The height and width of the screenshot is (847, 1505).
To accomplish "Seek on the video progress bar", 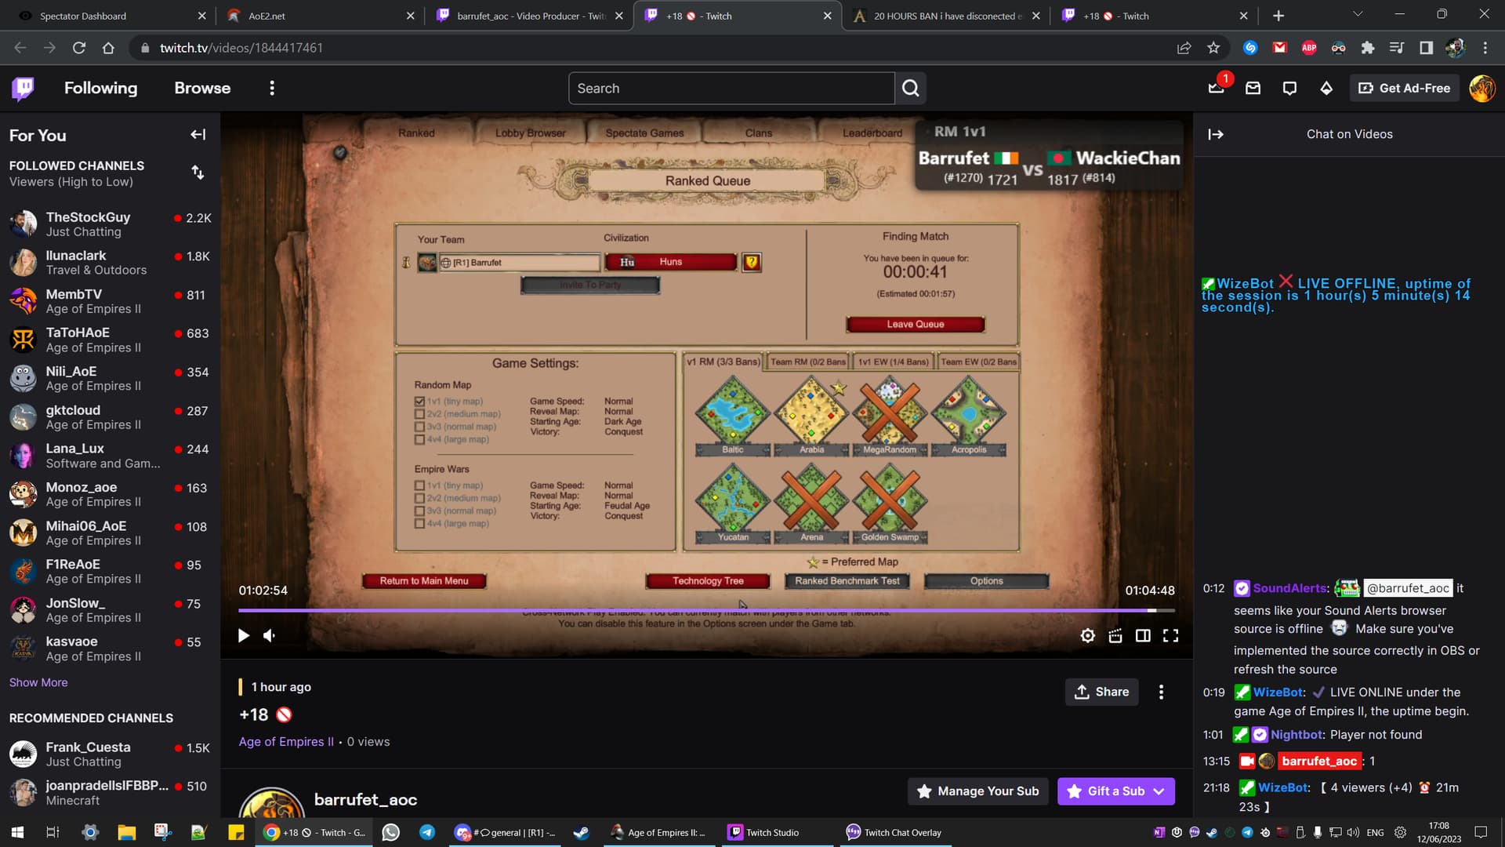I will [x=705, y=610].
